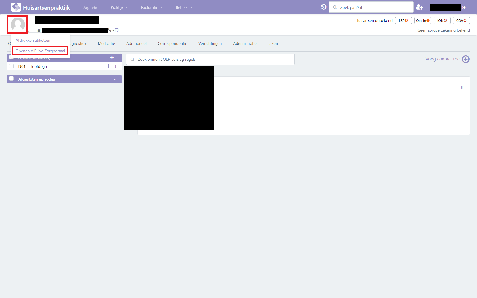Viewport: 477px width, 298px height.
Task: Click the ION status button
Action: (442, 20)
